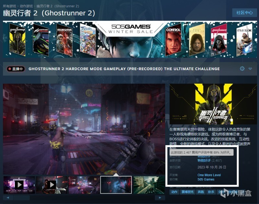The height and width of the screenshot is (204, 259).
Task: Open 幽灵行者 2 (Ghostrunner 2) breadcrumb
Action: (58, 6)
